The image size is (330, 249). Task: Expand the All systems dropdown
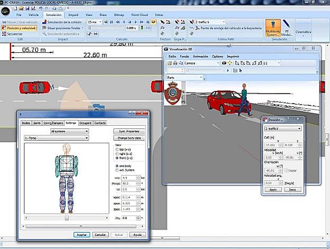tap(69, 131)
